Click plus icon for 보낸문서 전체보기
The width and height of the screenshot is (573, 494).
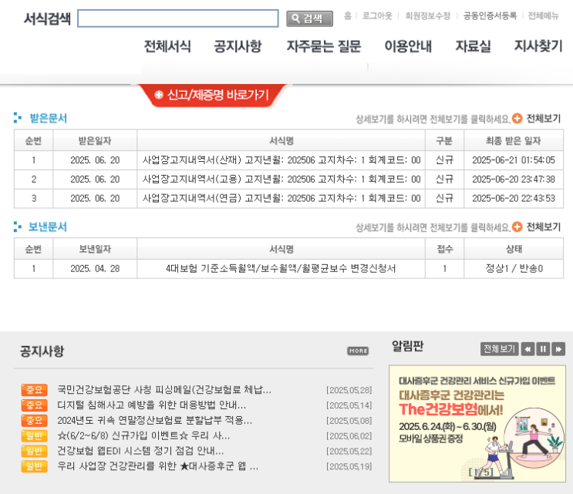coord(517,227)
